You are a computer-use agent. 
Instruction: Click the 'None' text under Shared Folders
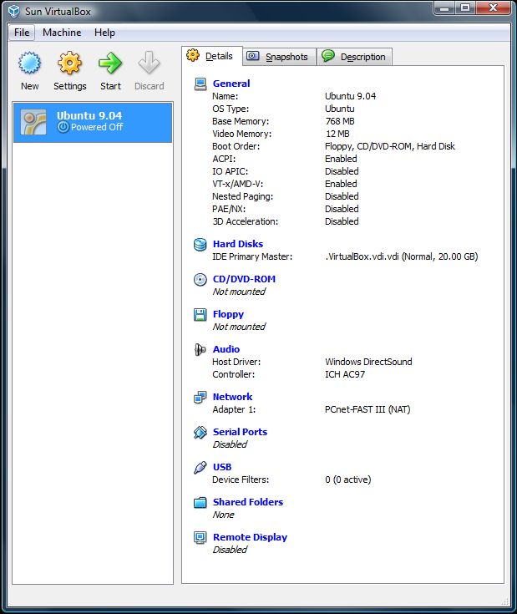pos(223,515)
